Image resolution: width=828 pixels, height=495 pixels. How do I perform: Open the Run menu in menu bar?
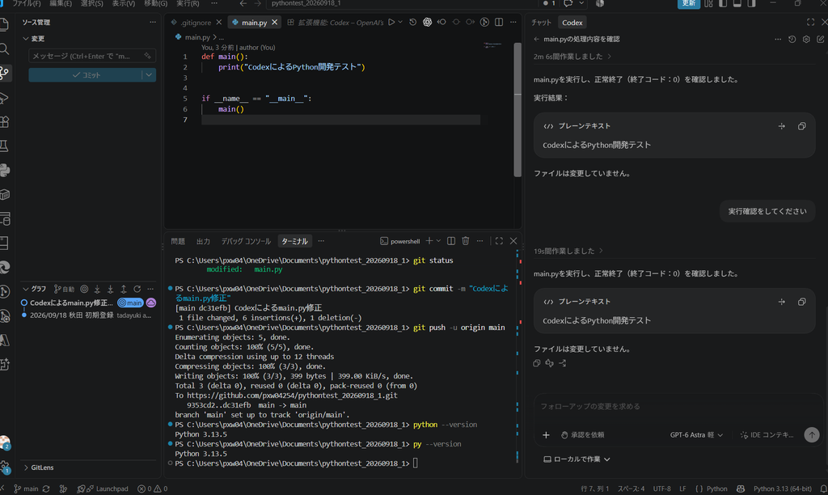(x=188, y=4)
